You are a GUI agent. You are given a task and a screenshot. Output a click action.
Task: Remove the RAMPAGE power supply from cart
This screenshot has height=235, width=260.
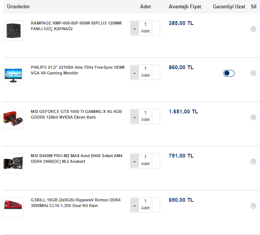coord(253,29)
